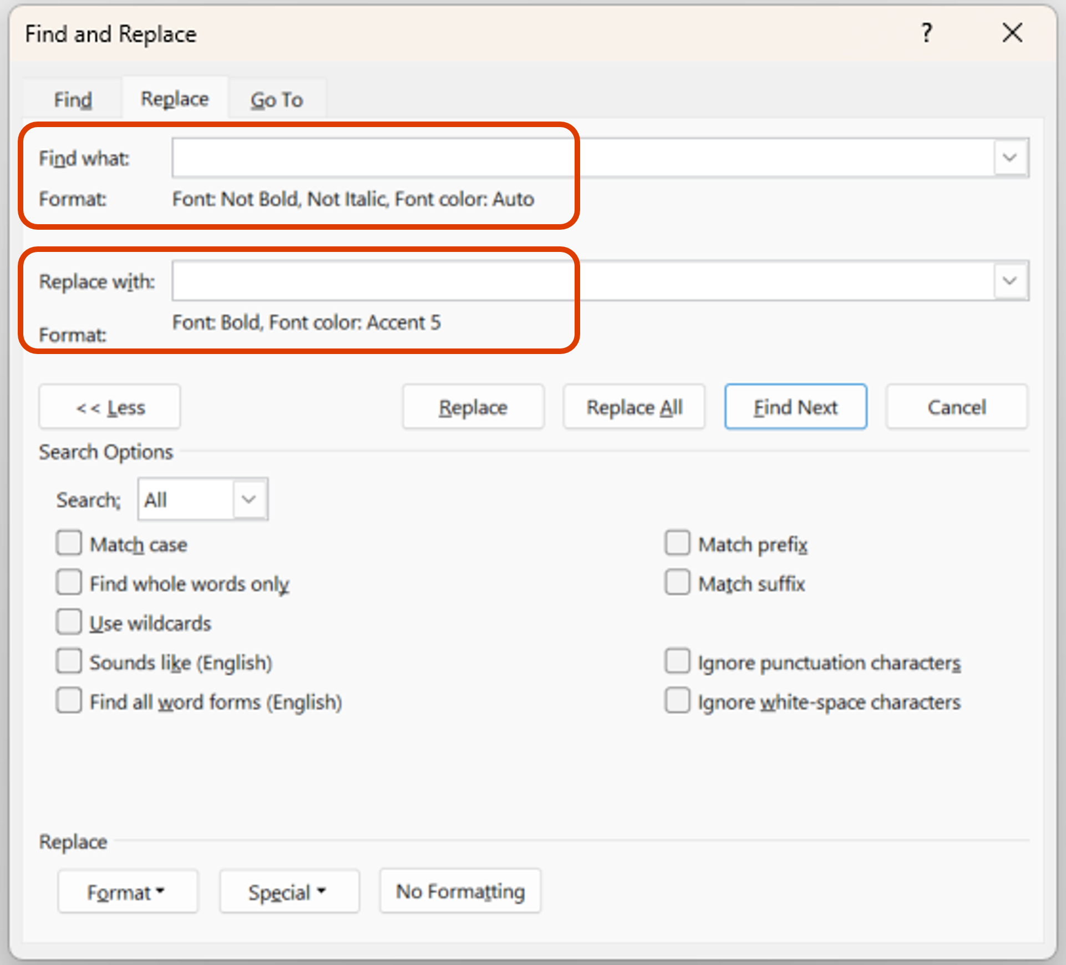
Task: Enable the Match case checkbox
Action: click(69, 544)
